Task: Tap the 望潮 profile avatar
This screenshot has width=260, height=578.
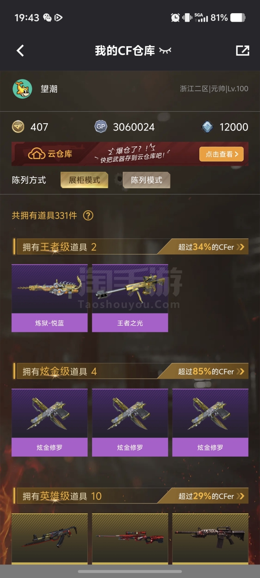Action: 22,89
